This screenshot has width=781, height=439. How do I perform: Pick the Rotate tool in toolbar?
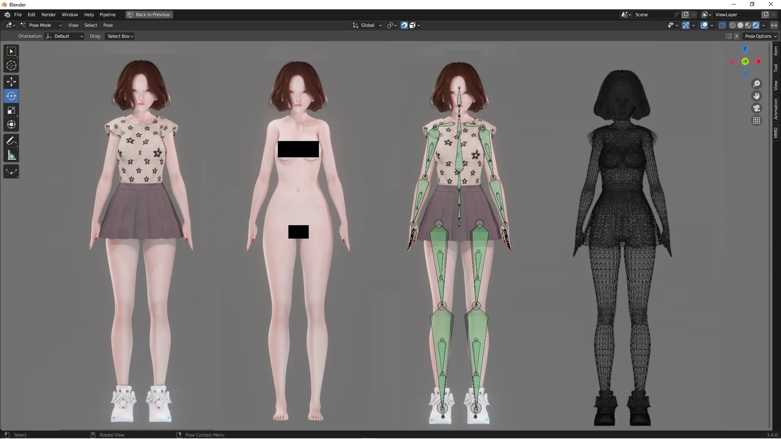click(11, 96)
